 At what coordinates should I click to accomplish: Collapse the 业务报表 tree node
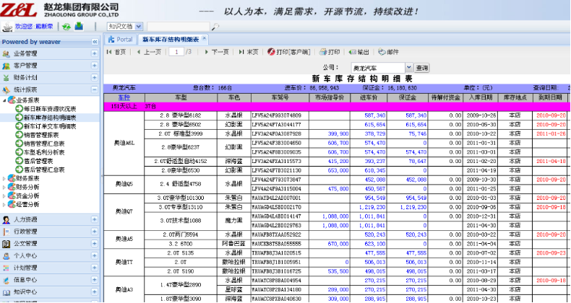pos(4,100)
